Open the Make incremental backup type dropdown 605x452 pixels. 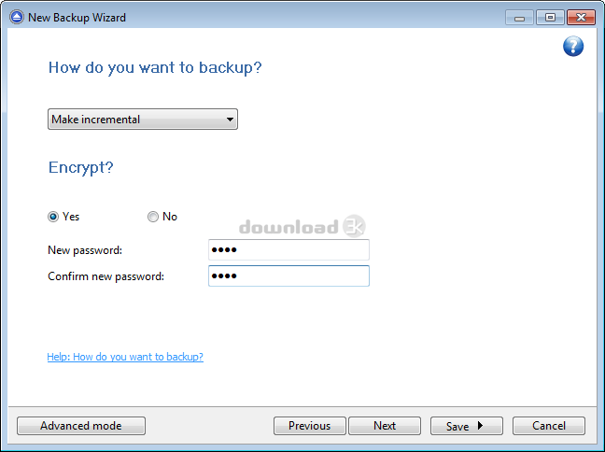143,120
